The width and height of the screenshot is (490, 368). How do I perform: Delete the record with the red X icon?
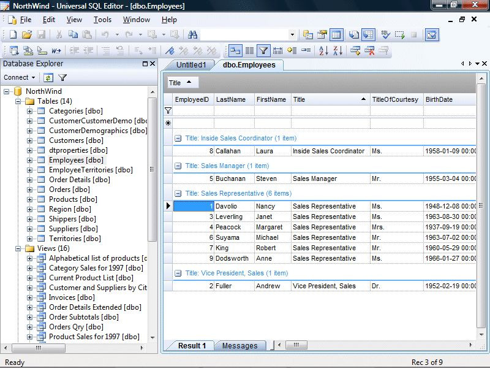[369, 50]
